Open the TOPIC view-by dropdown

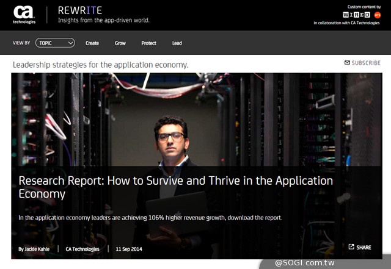55,43
